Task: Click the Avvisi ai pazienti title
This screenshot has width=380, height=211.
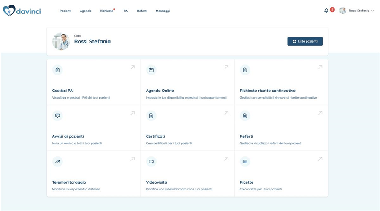Action: [x=68, y=136]
